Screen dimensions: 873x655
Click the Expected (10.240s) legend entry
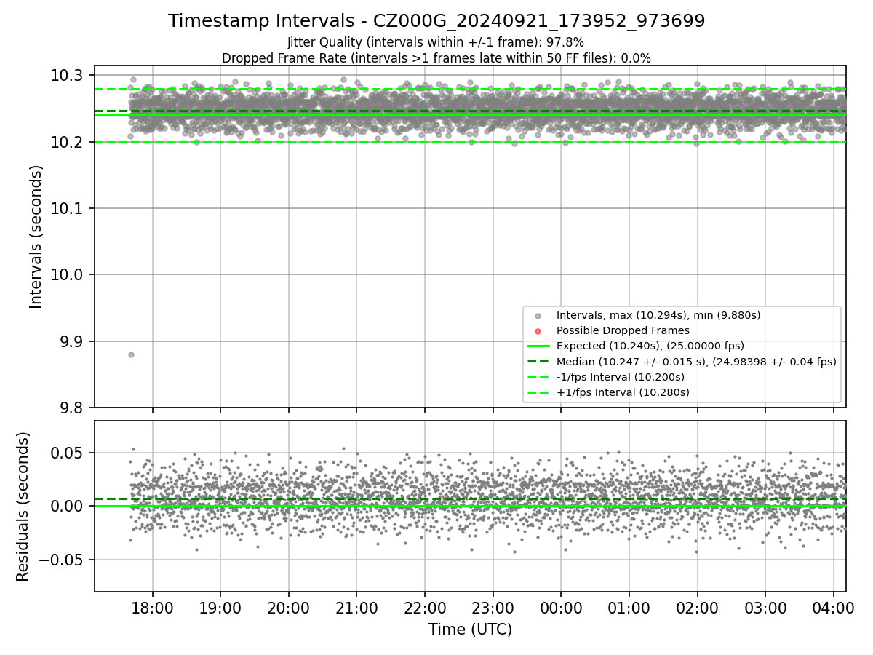(650, 346)
